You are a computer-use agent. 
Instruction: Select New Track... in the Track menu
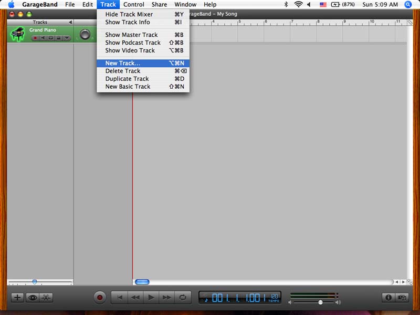click(143, 63)
